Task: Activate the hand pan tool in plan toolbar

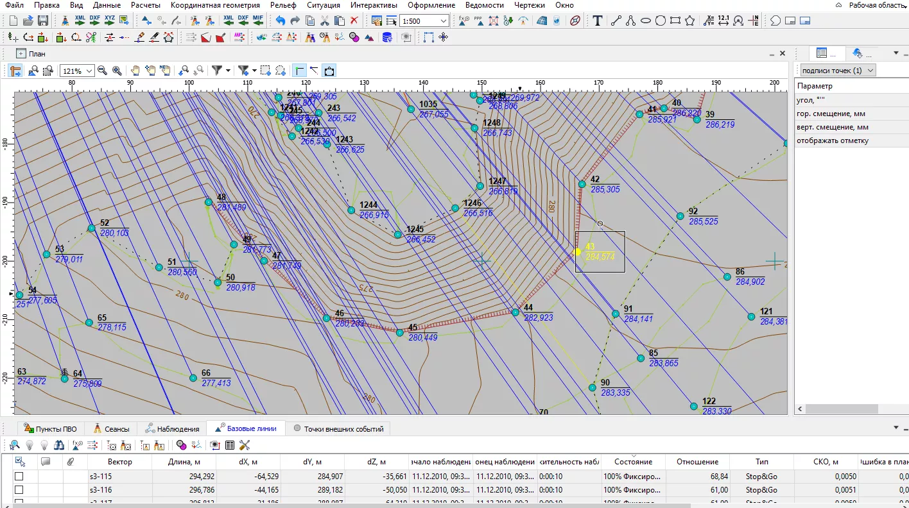Action: pos(135,71)
